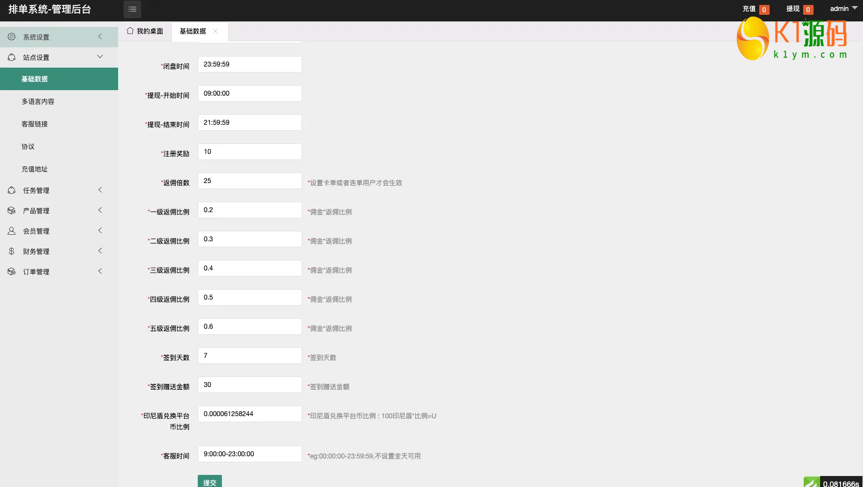
Task: Click the 提现 notification badge
Action: 808,10
